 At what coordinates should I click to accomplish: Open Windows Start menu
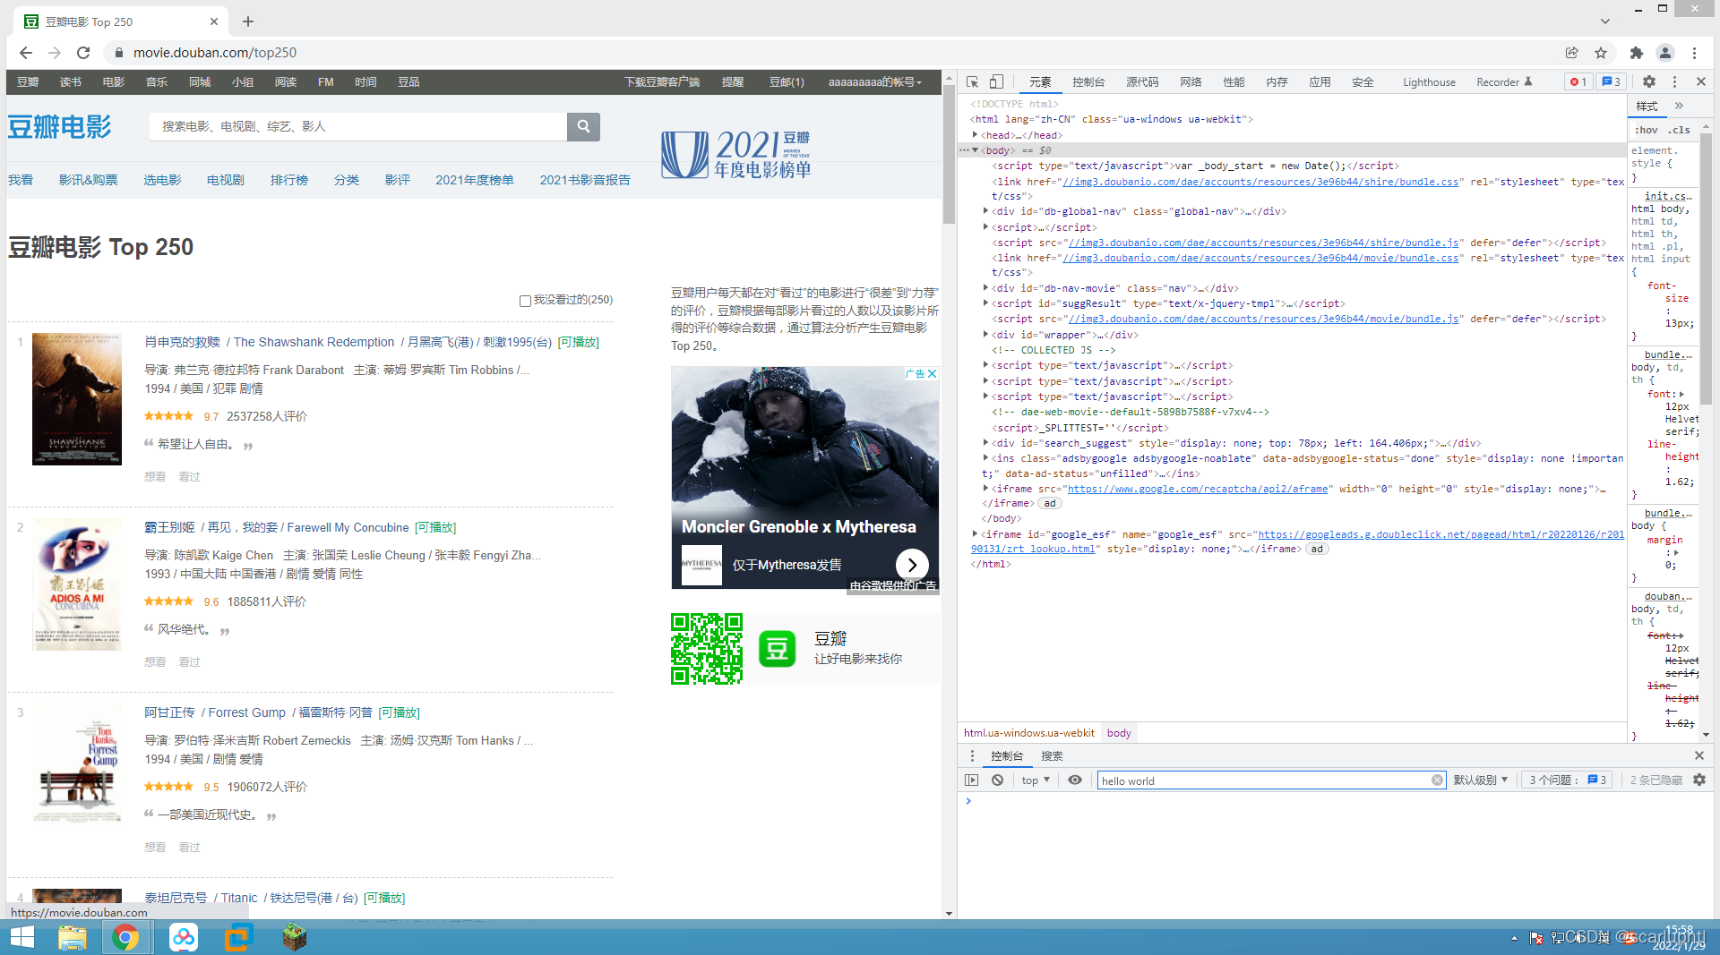point(22,937)
